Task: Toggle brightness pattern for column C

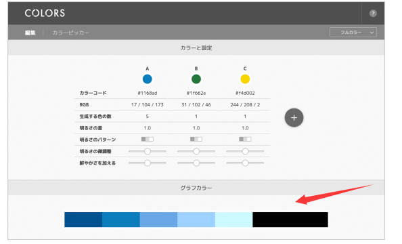Action: click(245, 139)
